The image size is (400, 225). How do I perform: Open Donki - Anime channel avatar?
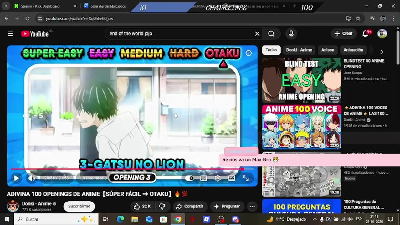coord(13,206)
